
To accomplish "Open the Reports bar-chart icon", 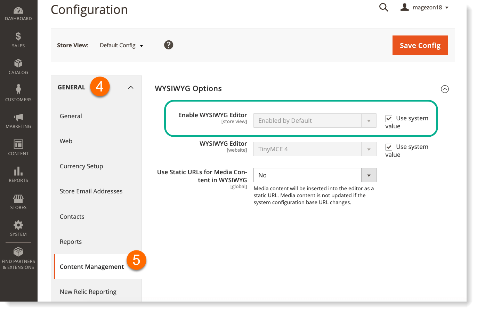I will (x=18, y=171).
